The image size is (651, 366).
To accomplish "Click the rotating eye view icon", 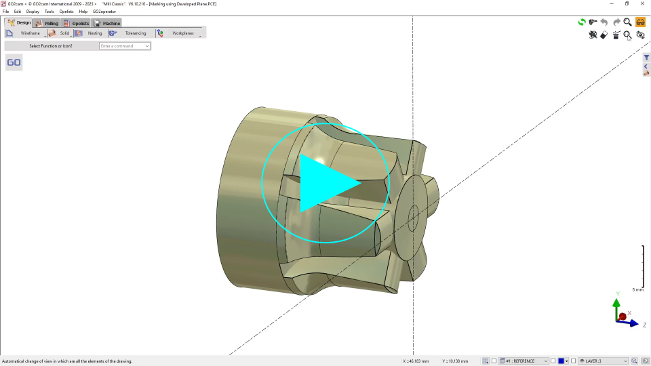I will pyautogui.click(x=640, y=35).
